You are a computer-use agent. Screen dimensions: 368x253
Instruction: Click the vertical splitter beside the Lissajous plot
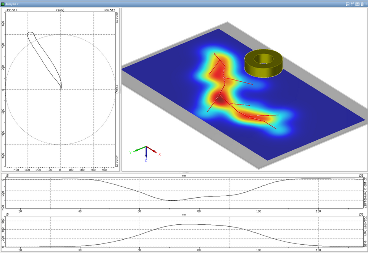pyautogui.click(x=120, y=89)
